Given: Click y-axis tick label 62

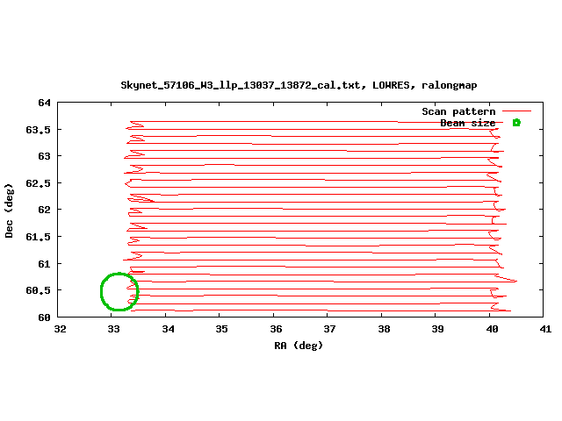Looking at the screenshot, I should 45,210.
